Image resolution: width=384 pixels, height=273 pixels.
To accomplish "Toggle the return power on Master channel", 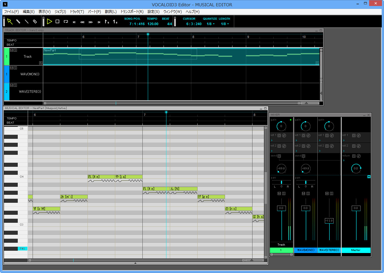I will 354,156.
